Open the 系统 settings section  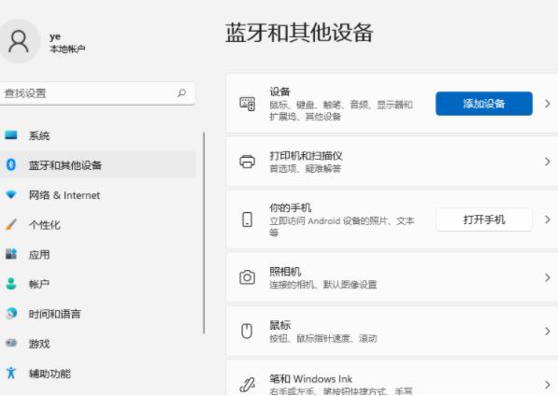click(97, 135)
